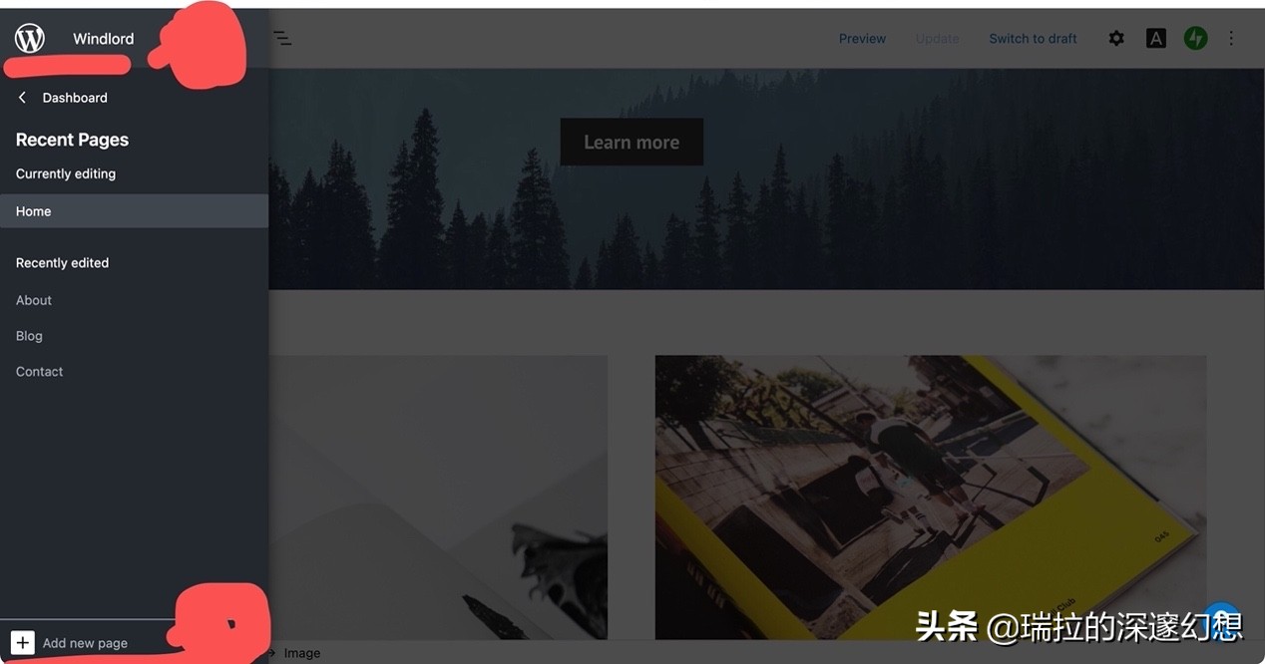The image size is (1265, 664).
Task: Open the document List View icon
Action: (x=282, y=37)
